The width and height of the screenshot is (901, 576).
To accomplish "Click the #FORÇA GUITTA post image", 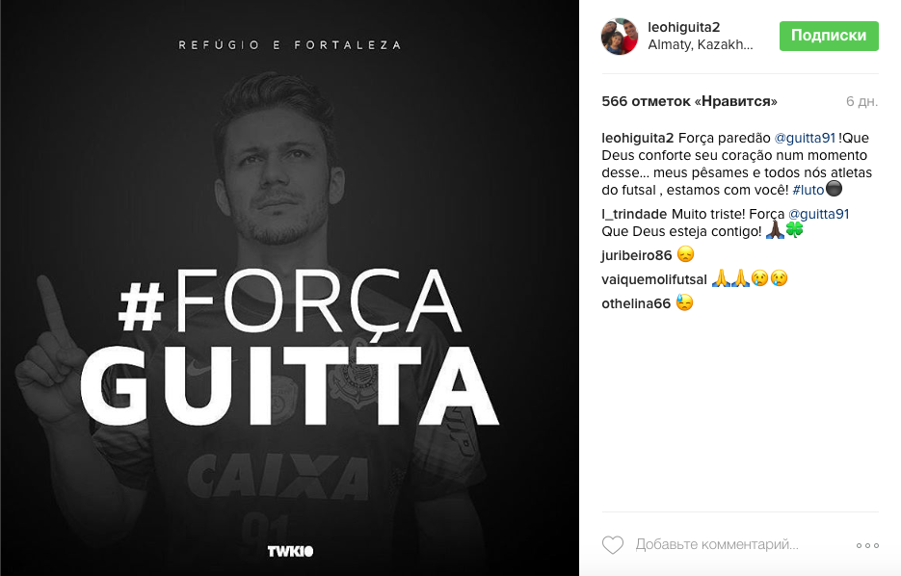I will tap(290, 288).
